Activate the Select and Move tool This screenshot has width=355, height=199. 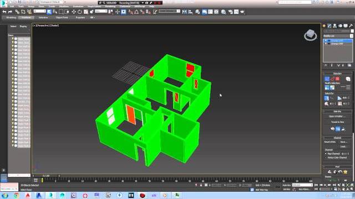click(74, 12)
